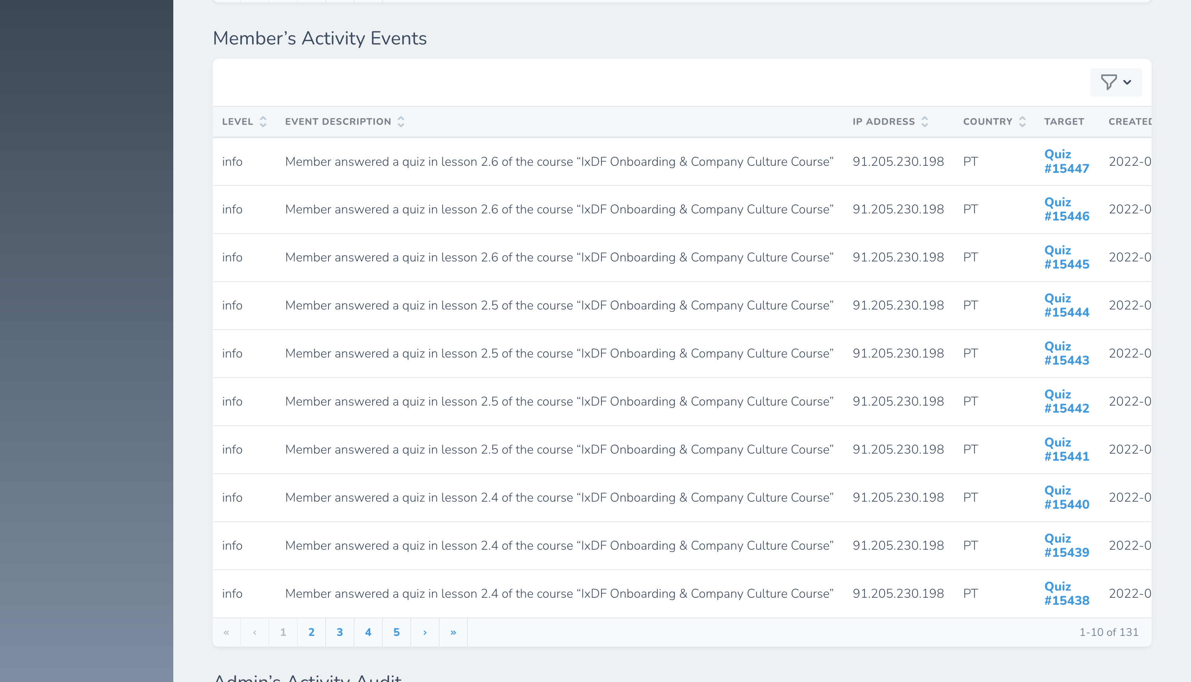
Task: Go to next page arrow
Action: (x=425, y=632)
